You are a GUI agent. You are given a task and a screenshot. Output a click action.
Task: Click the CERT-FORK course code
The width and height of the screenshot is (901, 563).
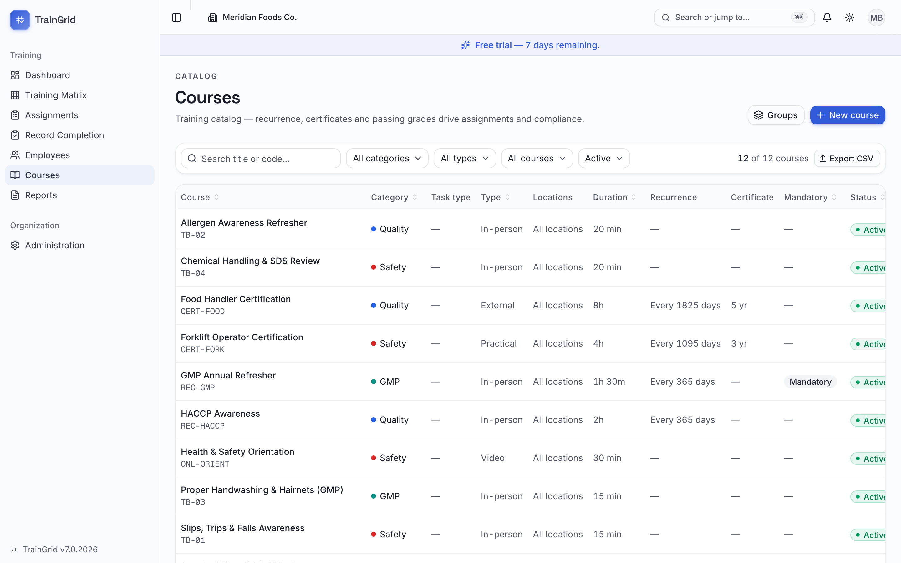pyautogui.click(x=202, y=350)
